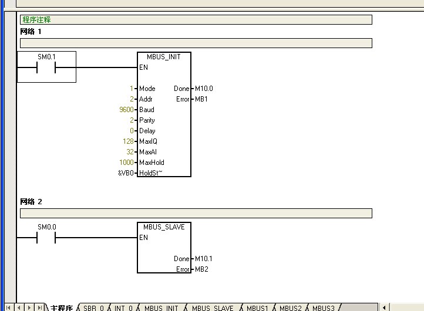Click horizontal scrollbar left arrow
Screen dimensions: 424x311
tap(384, 307)
